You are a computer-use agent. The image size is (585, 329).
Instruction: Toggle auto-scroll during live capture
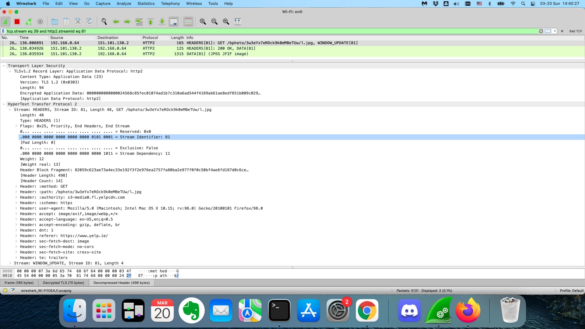(174, 22)
